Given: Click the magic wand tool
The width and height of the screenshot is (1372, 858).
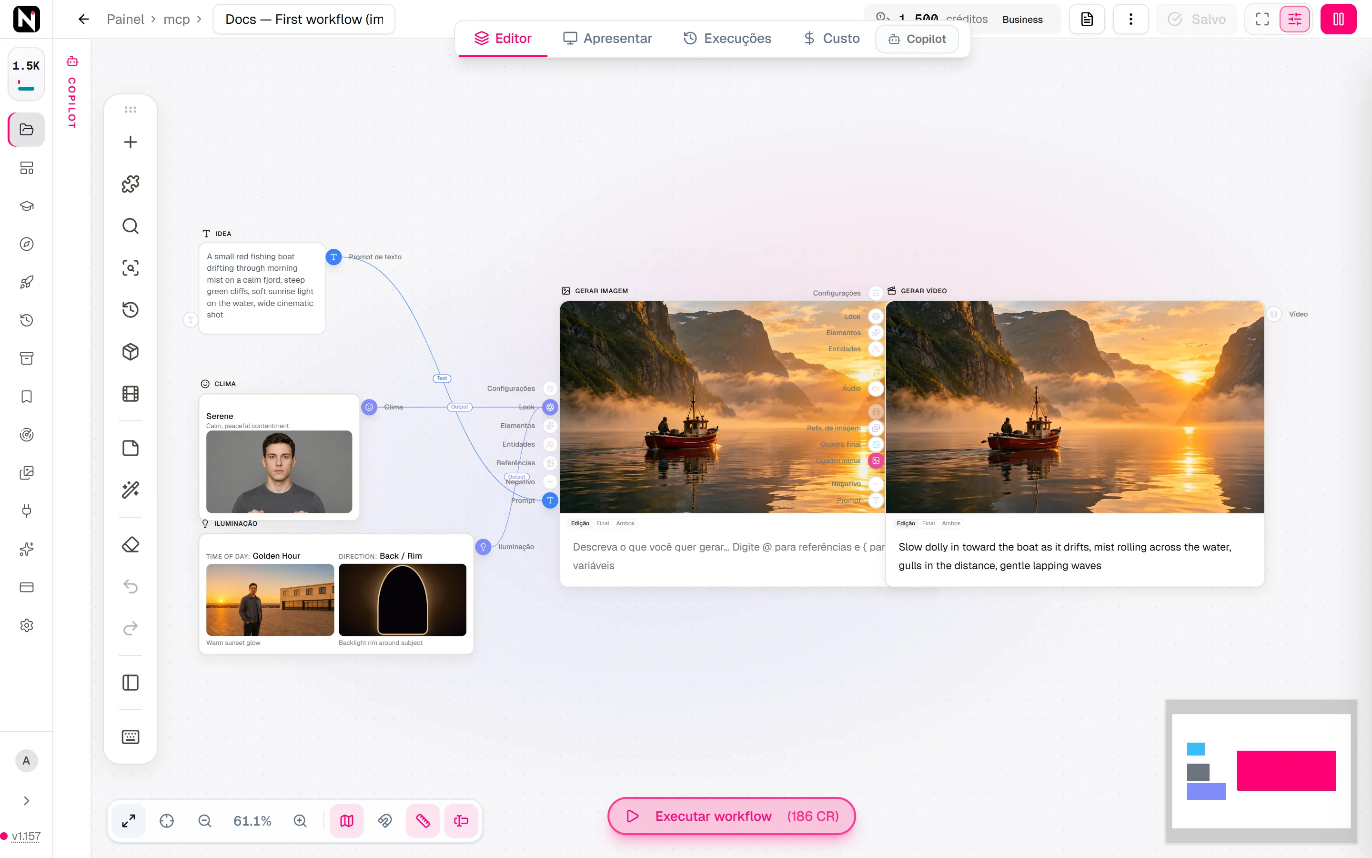Looking at the screenshot, I should click(x=131, y=490).
